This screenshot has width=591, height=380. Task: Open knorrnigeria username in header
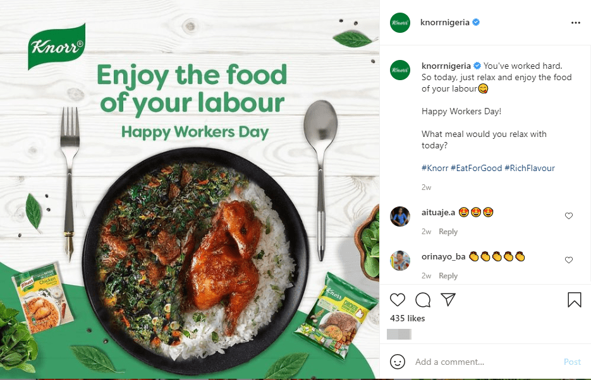445,23
